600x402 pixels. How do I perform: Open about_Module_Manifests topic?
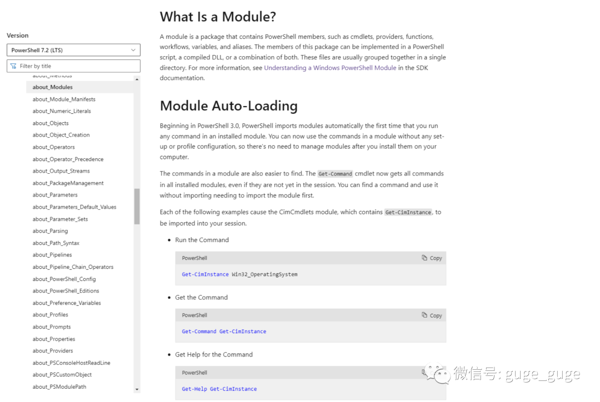[x=64, y=99]
